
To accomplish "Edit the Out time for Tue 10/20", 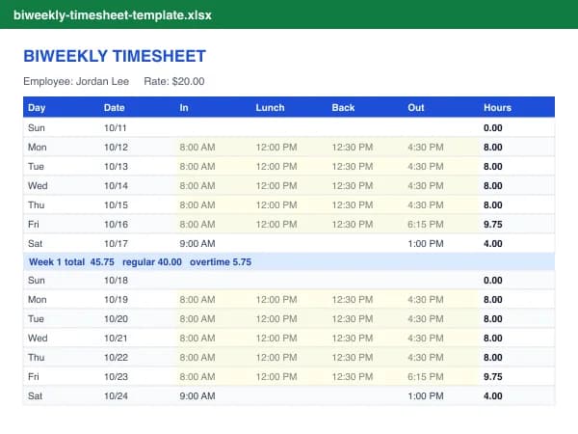I will (x=426, y=319).
